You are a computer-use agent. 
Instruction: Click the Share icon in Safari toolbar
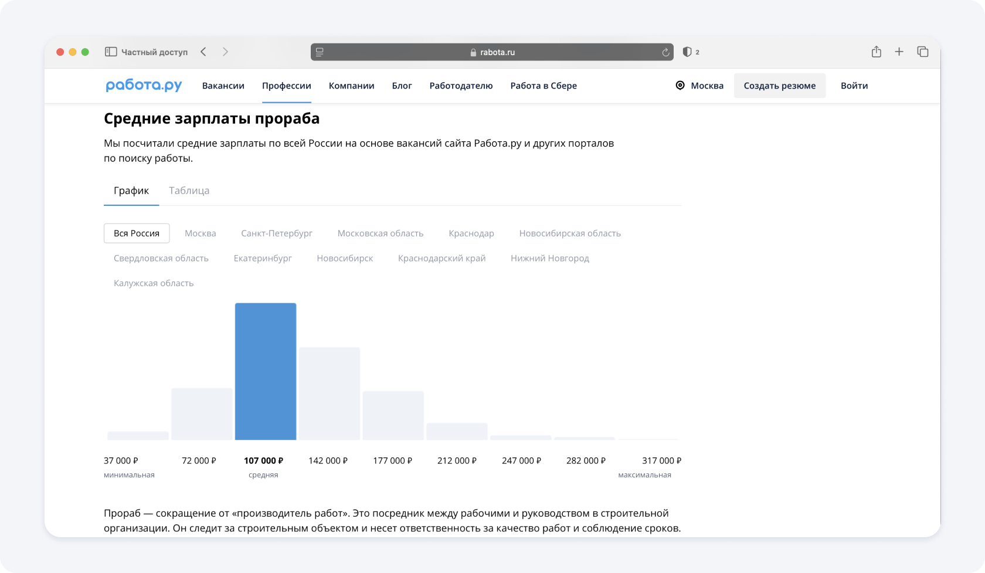click(876, 52)
